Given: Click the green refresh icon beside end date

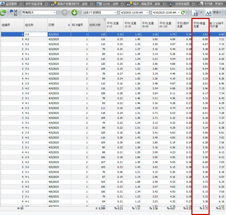Looking at the screenshot, I should (x=183, y=12).
